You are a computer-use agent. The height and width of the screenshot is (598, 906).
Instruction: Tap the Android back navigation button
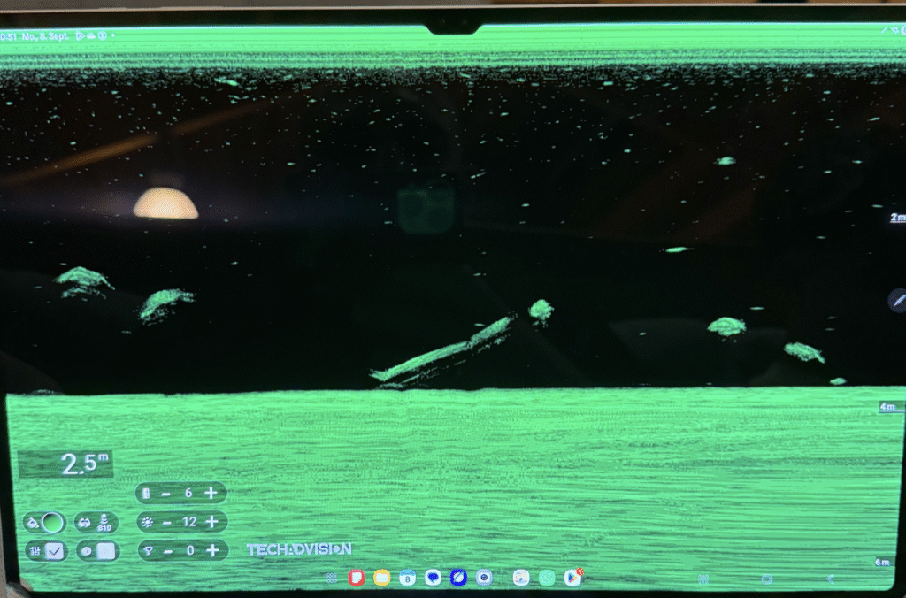coord(830,579)
